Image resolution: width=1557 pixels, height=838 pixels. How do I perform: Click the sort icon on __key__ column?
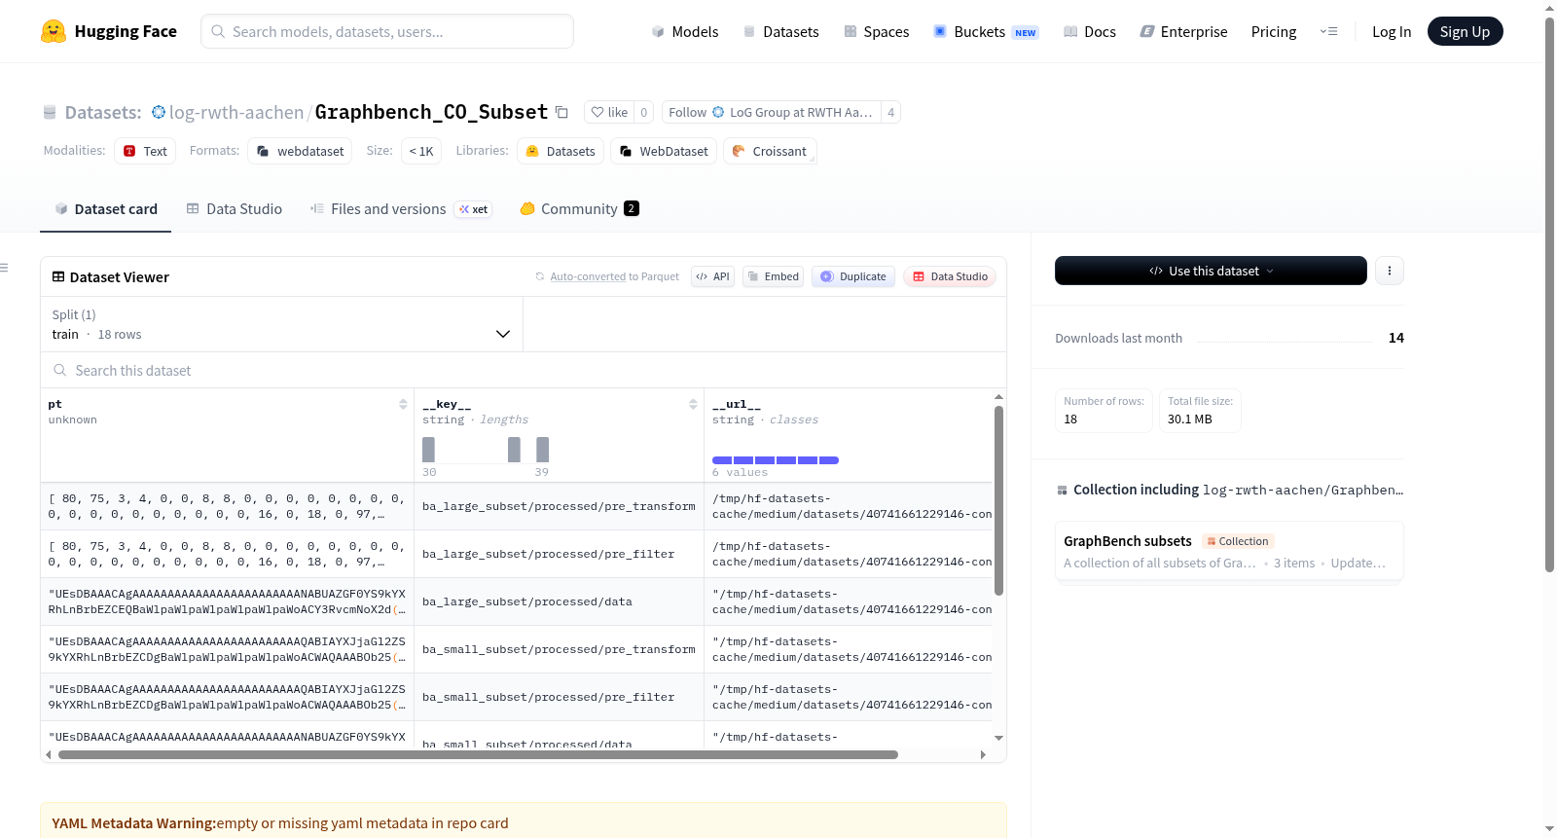point(693,404)
